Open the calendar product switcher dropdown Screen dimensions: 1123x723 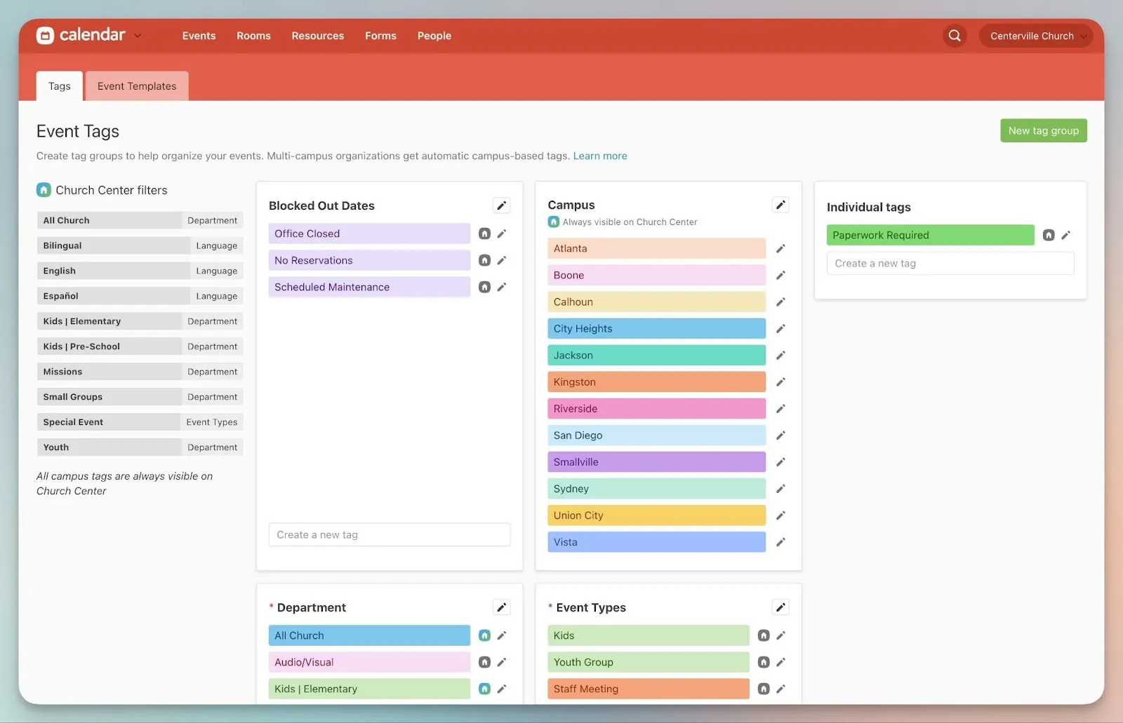(x=138, y=36)
